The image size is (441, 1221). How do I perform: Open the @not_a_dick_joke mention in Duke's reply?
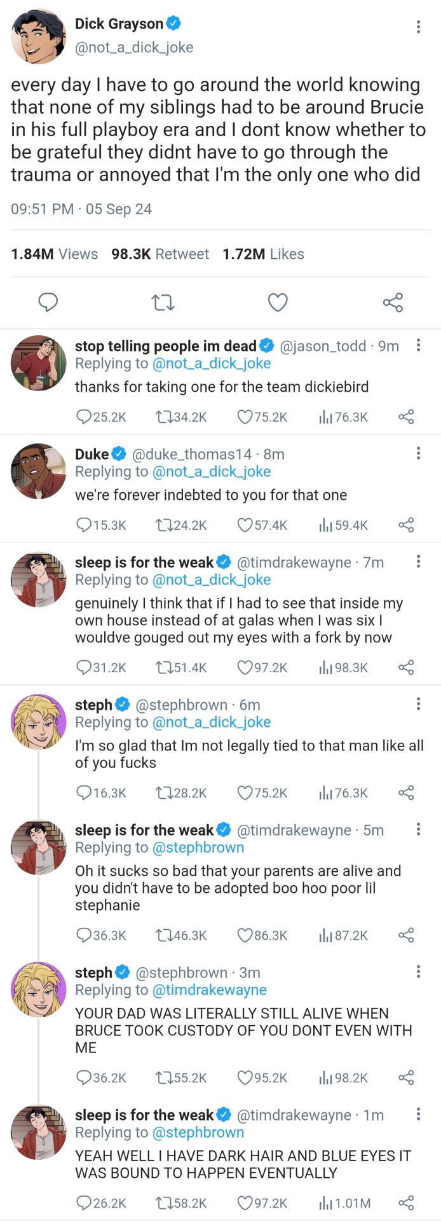[212, 472]
